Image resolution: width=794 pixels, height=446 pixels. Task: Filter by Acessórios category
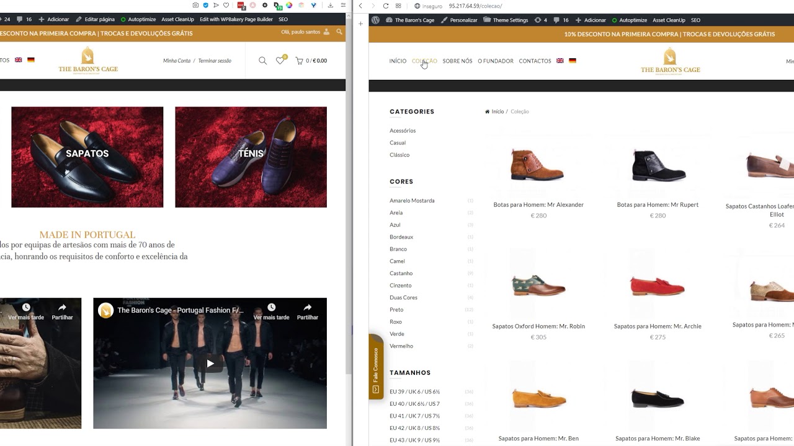(403, 131)
